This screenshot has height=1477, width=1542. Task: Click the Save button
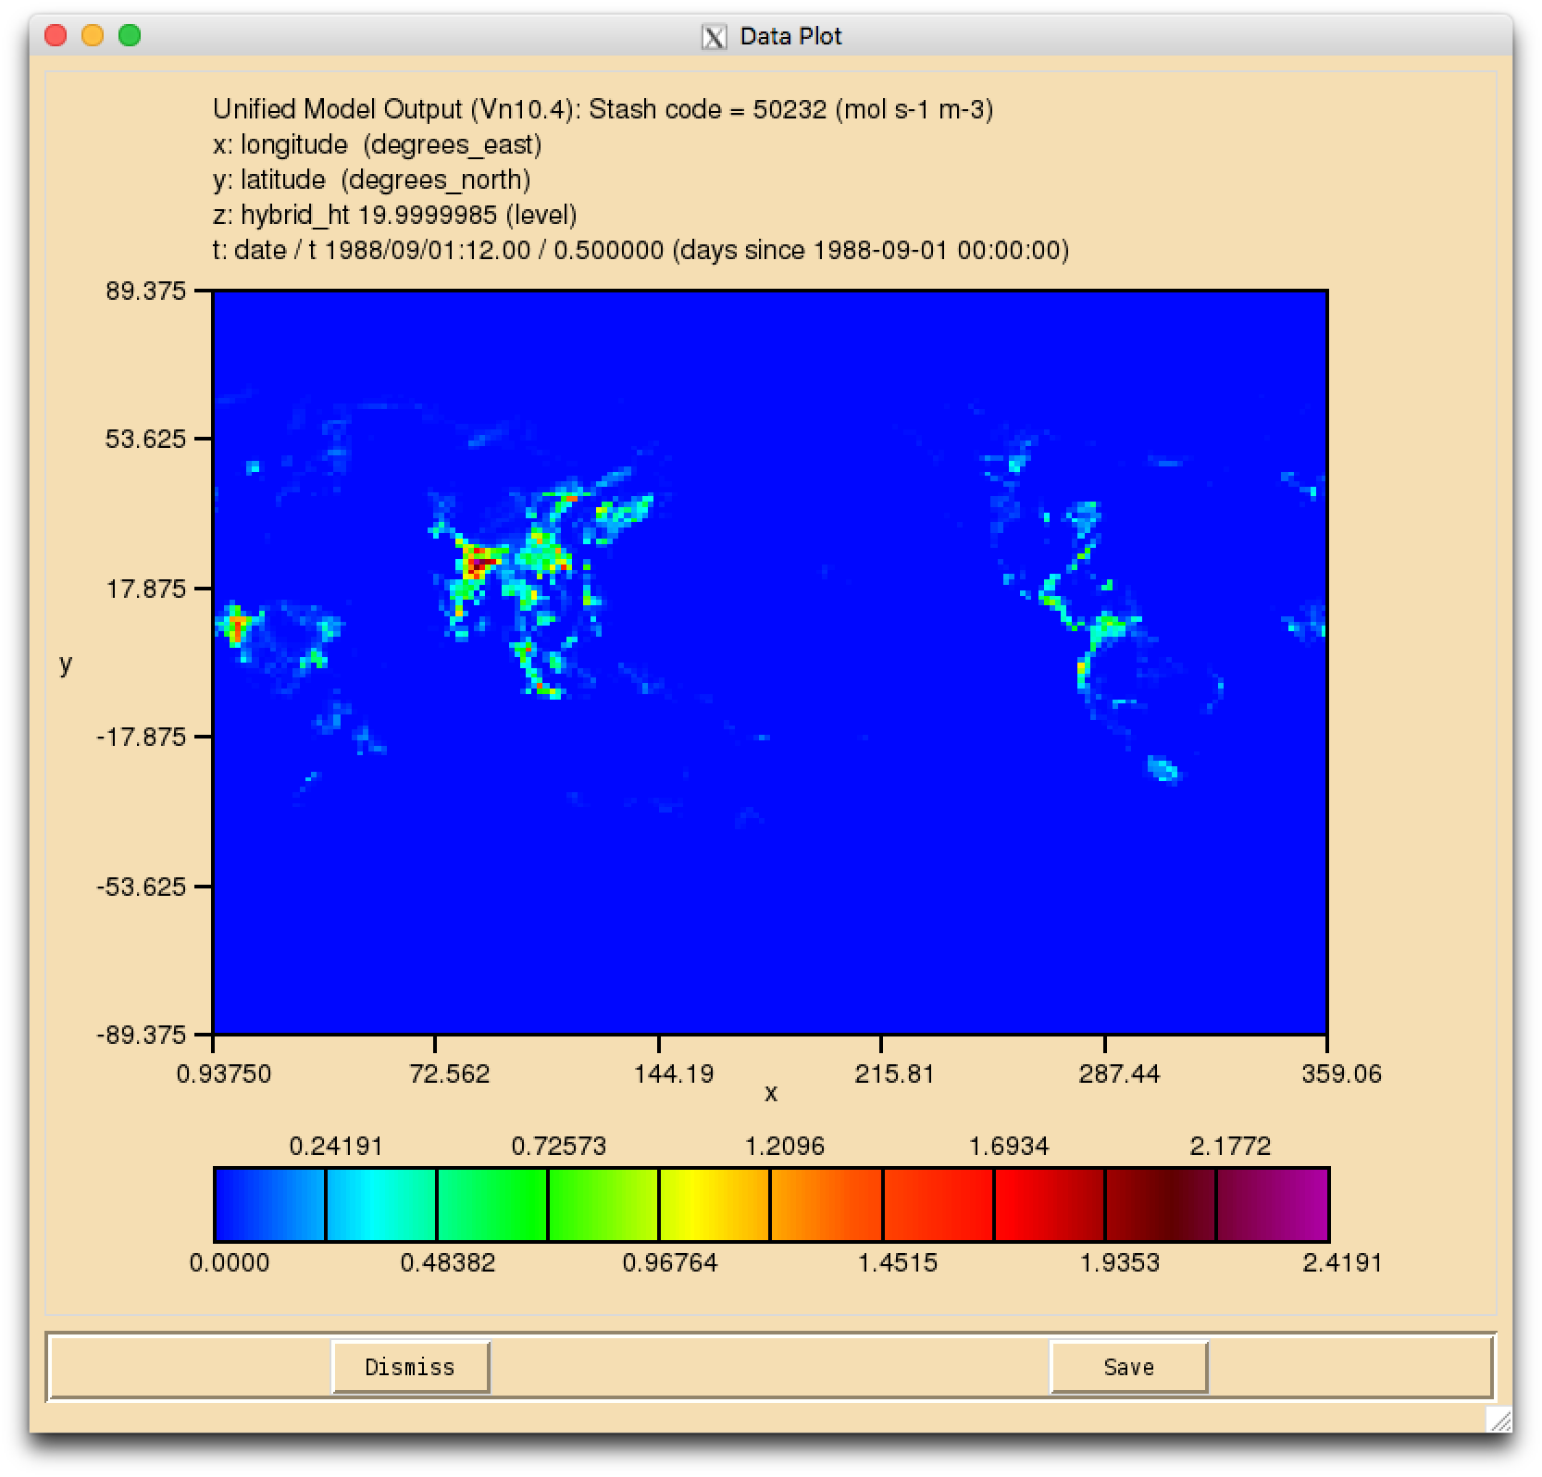tap(1128, 1367)
